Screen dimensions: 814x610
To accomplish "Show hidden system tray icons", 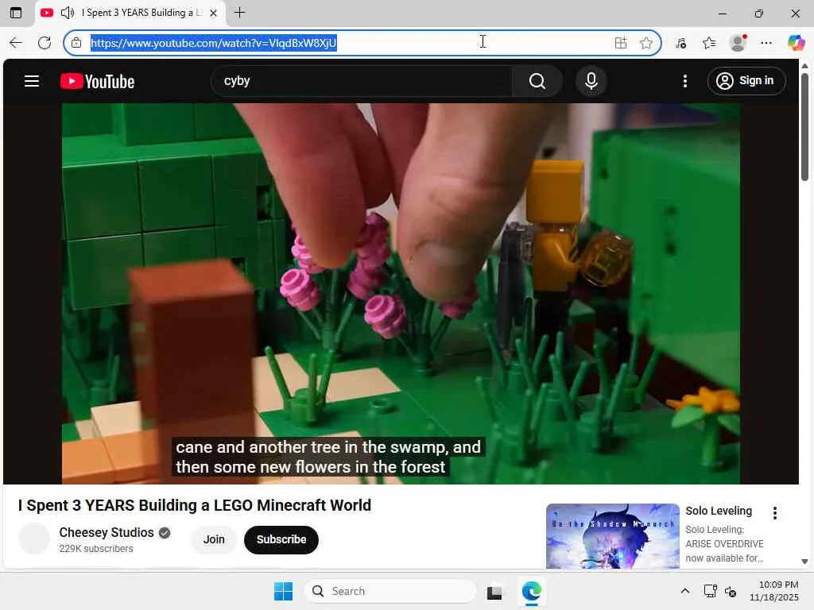I will (x=684, y=591).
